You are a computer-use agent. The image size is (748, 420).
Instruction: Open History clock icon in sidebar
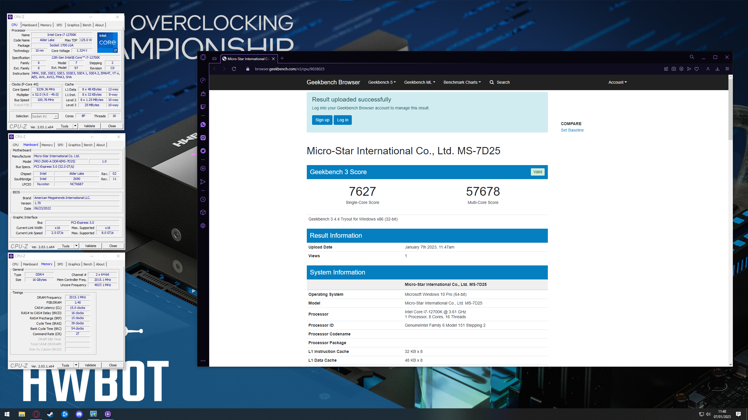coord(203,199)
